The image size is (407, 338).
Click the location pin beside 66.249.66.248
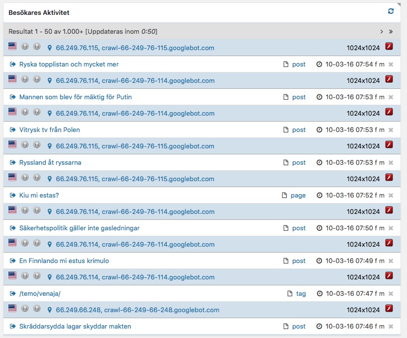tap(50, 310)
